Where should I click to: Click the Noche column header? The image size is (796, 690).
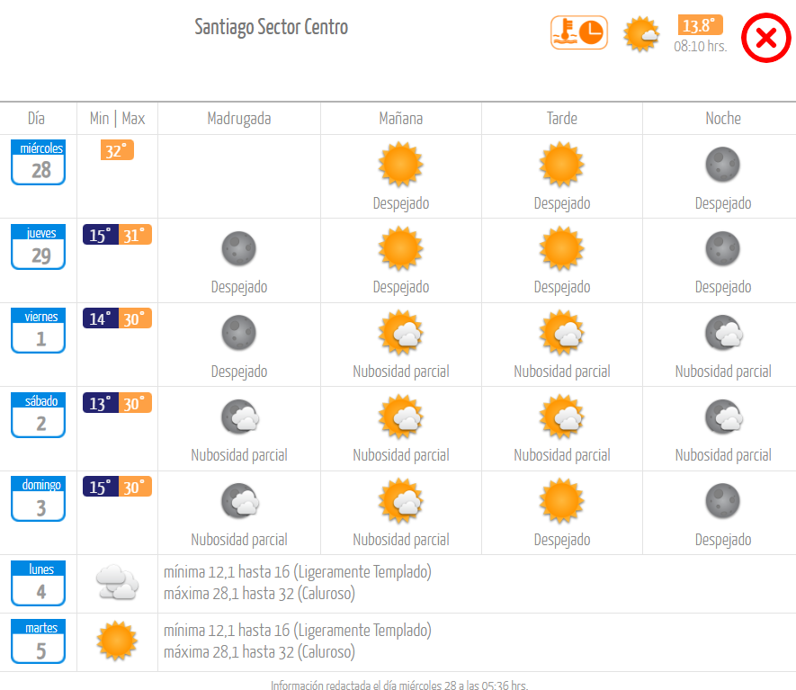tap(723, 119)
